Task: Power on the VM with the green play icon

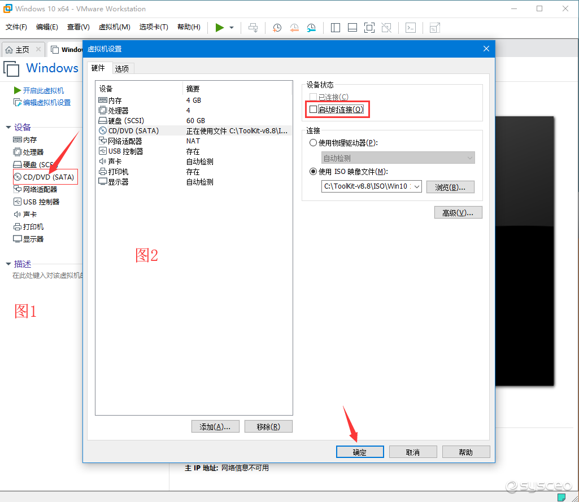Action: 220,28
